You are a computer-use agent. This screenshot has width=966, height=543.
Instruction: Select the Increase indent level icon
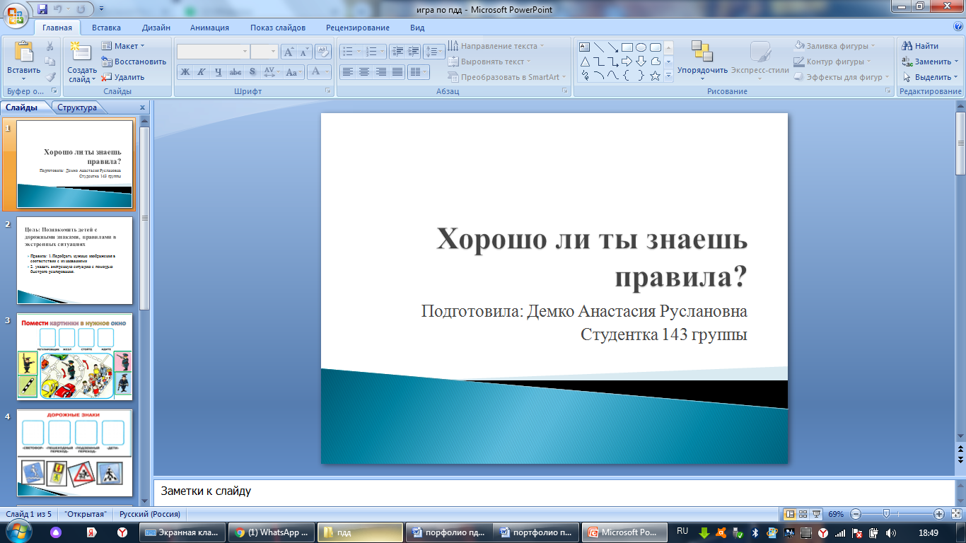[x=414, y=52]
